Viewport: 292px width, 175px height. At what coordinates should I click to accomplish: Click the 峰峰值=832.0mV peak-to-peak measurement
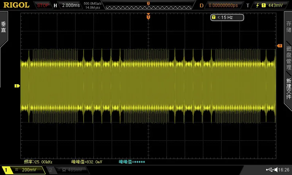pos(87,162)
